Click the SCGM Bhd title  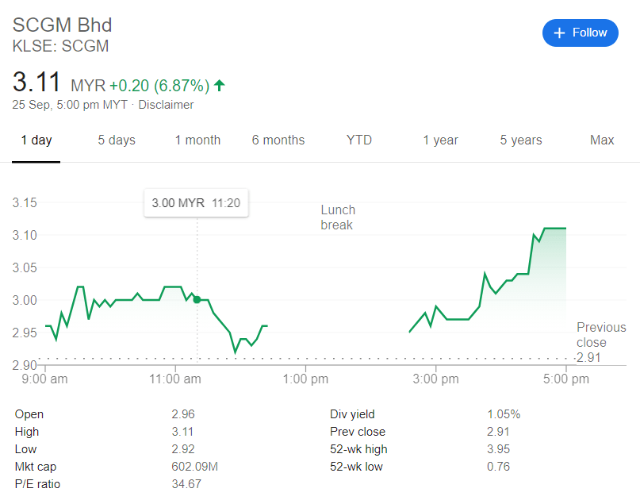[x=63, y=25]
